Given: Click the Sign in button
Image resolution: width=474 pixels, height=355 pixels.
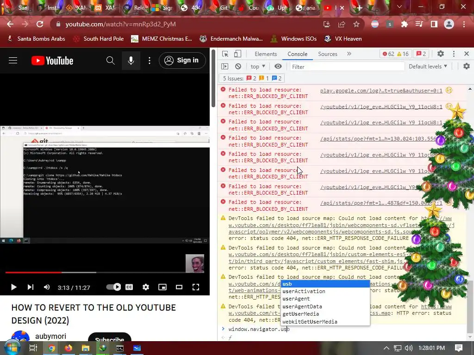Looking at the screenshot, I should coord(182,61).
